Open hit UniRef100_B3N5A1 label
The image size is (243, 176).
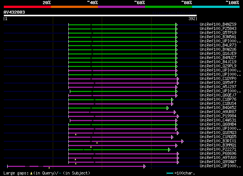218,37
